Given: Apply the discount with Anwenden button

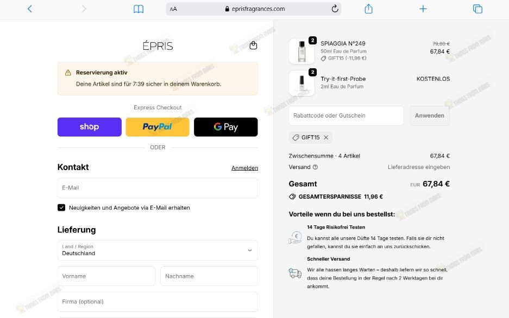Looking at the screenshot, I should click(430, 115).
